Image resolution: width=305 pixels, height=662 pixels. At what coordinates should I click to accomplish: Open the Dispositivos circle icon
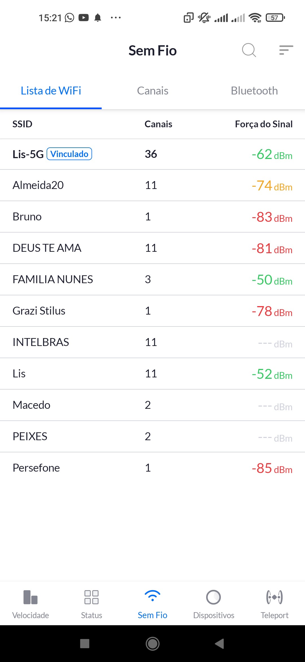213,597
